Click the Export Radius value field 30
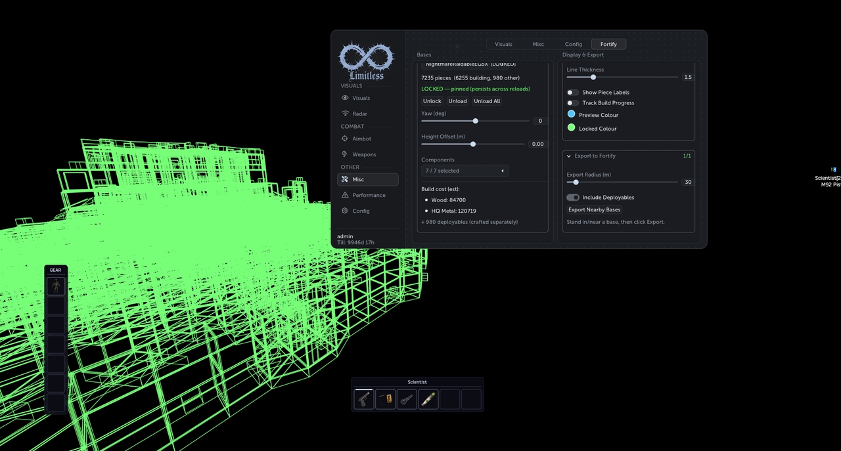 [x=688, y=182]
